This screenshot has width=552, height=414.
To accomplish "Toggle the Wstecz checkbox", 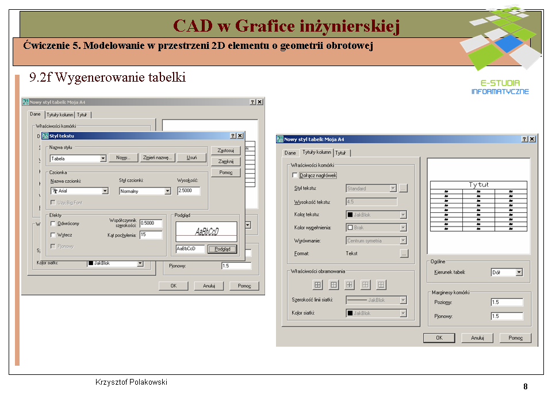I will tap(53, 235).
